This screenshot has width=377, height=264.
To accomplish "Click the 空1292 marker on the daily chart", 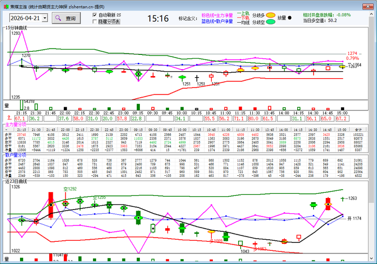I will coord(70,189).
